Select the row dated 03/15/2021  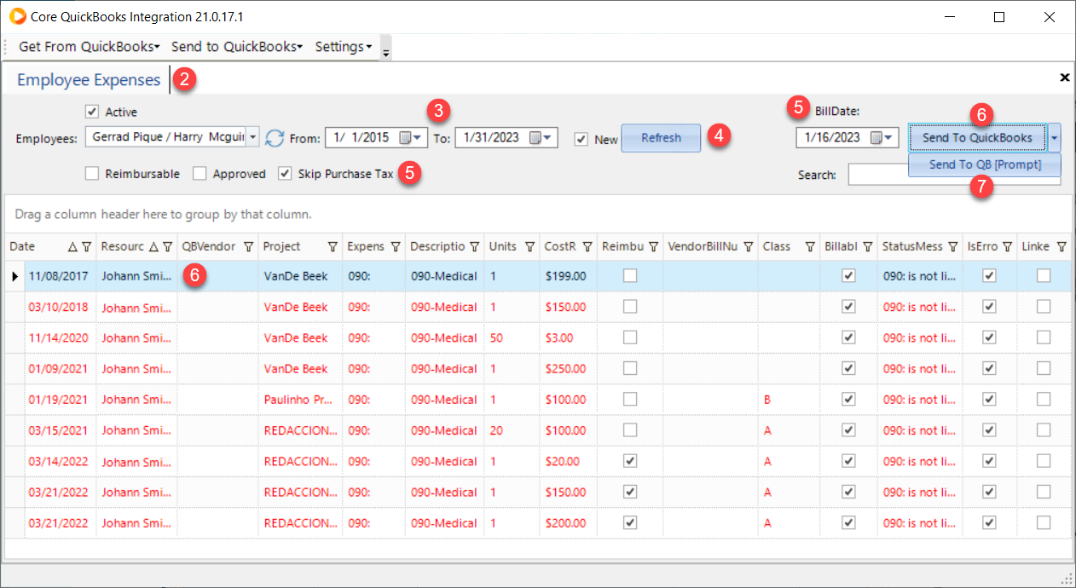tap(537, 430)
